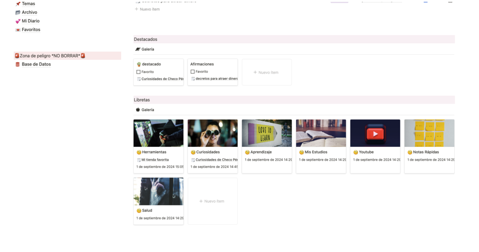This screenshot has width=479, height=252.
Task: Click the hearts icon beside Mi Diario
Action: pyautogui.click(x=18, y=21)
